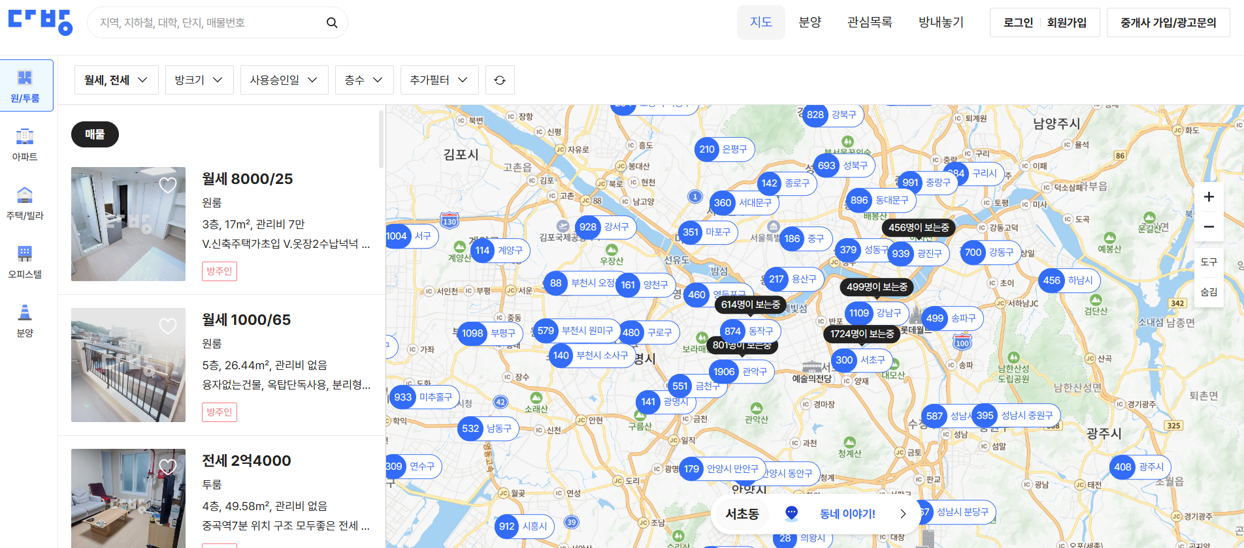Click the 로그인 link

pos(1019,23)
